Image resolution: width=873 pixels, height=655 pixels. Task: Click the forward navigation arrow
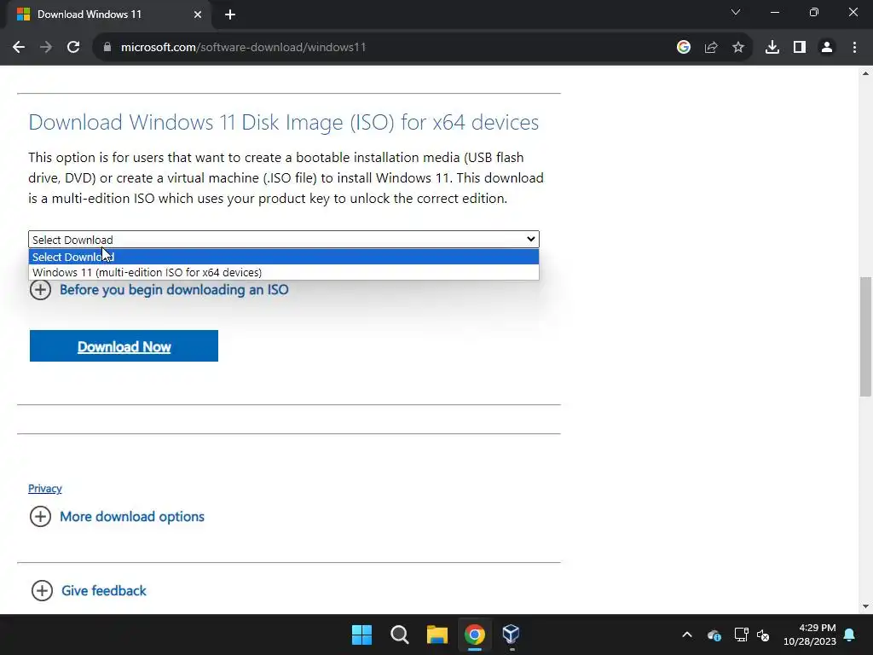click(x=46, y=48)
